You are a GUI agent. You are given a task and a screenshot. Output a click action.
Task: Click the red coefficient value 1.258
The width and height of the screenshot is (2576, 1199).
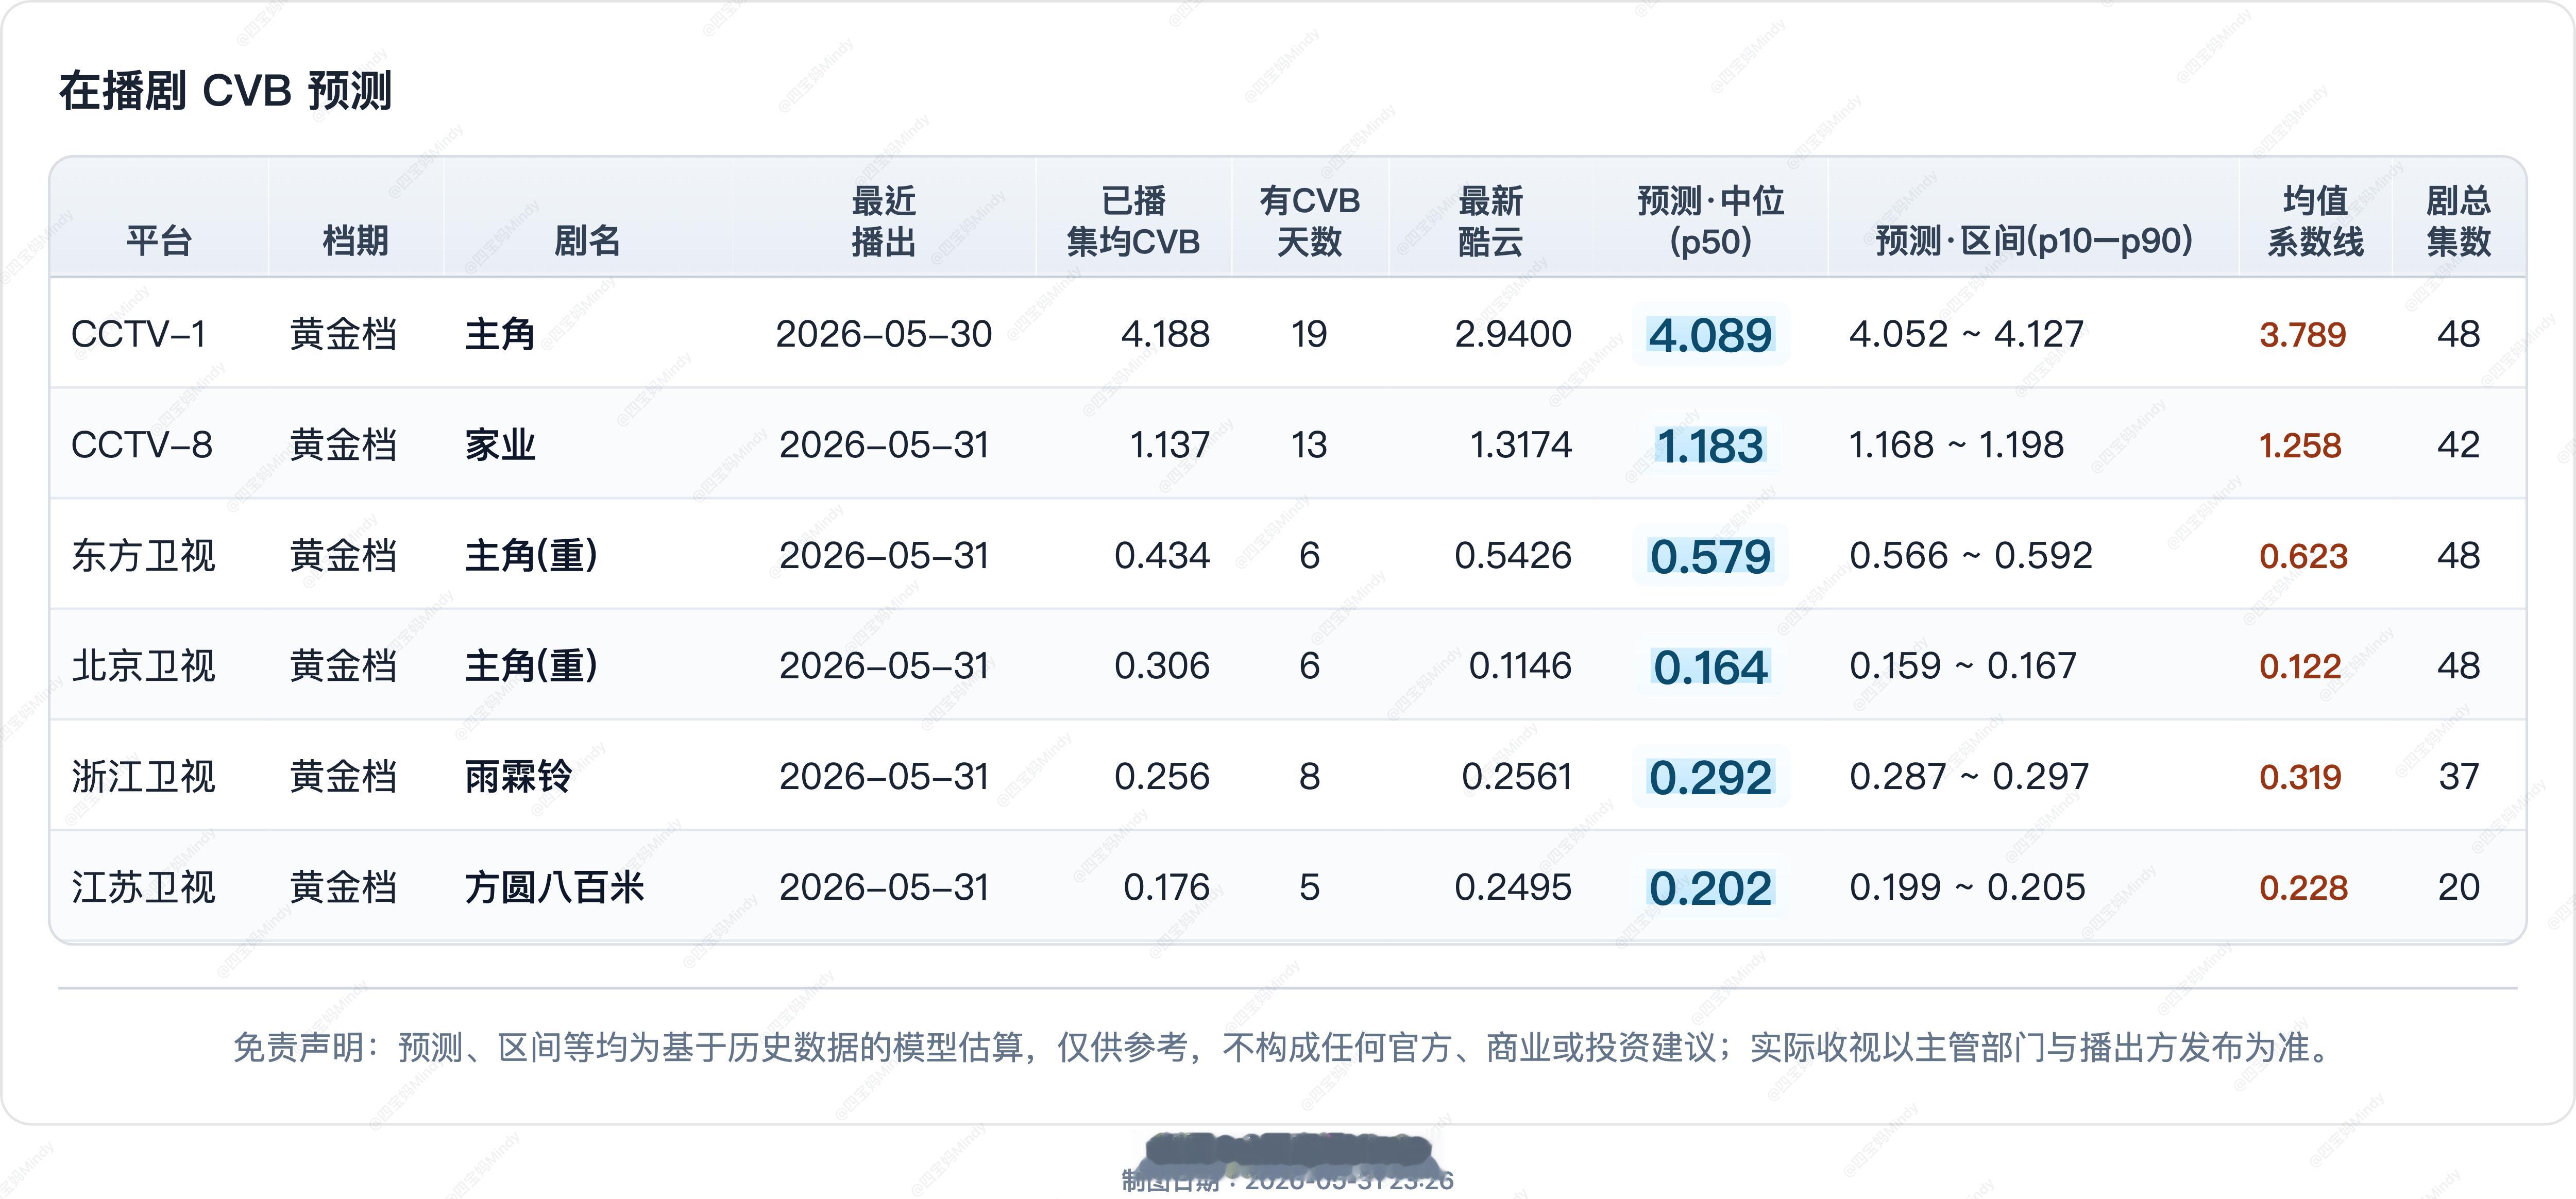(x=2300, y=446)
